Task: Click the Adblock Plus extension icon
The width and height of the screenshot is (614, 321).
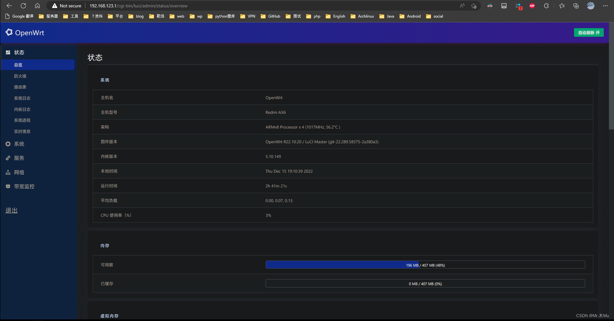Action: tap(532, 6)
